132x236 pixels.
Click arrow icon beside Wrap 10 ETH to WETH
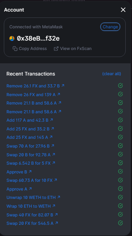[54, 206]
